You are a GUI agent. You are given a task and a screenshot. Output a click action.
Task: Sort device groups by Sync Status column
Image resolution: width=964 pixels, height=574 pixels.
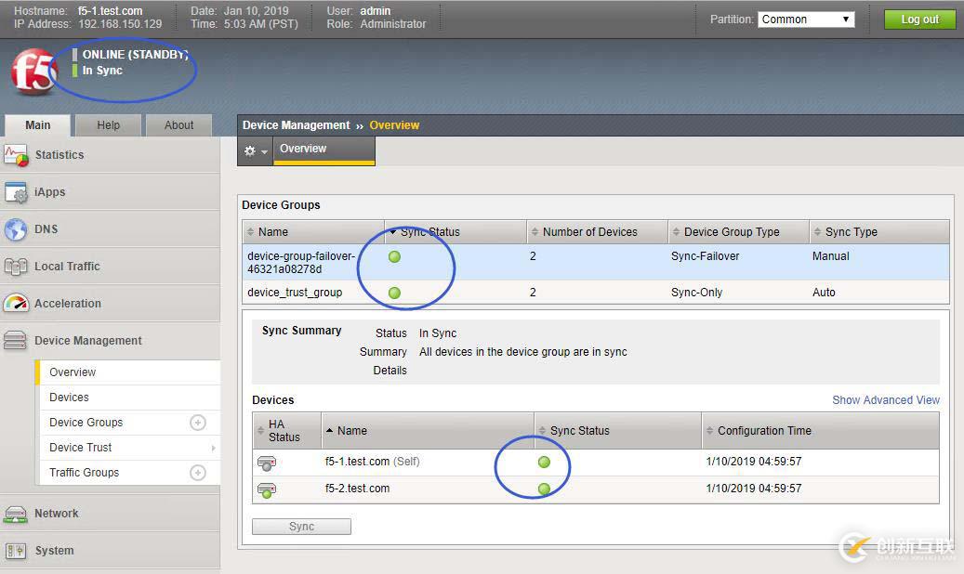pos(429,232)
